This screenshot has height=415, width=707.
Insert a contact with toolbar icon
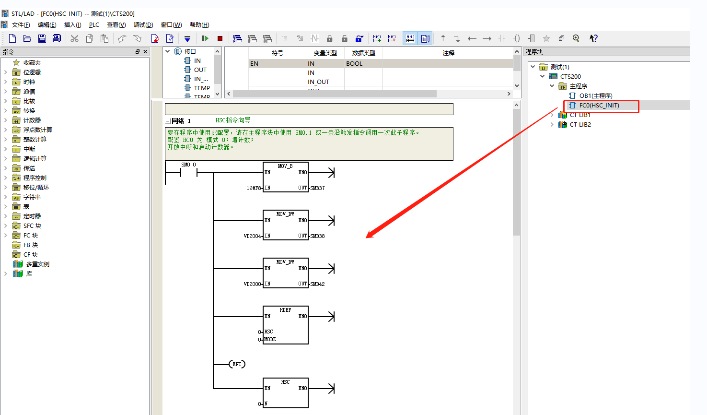point(502,38)
